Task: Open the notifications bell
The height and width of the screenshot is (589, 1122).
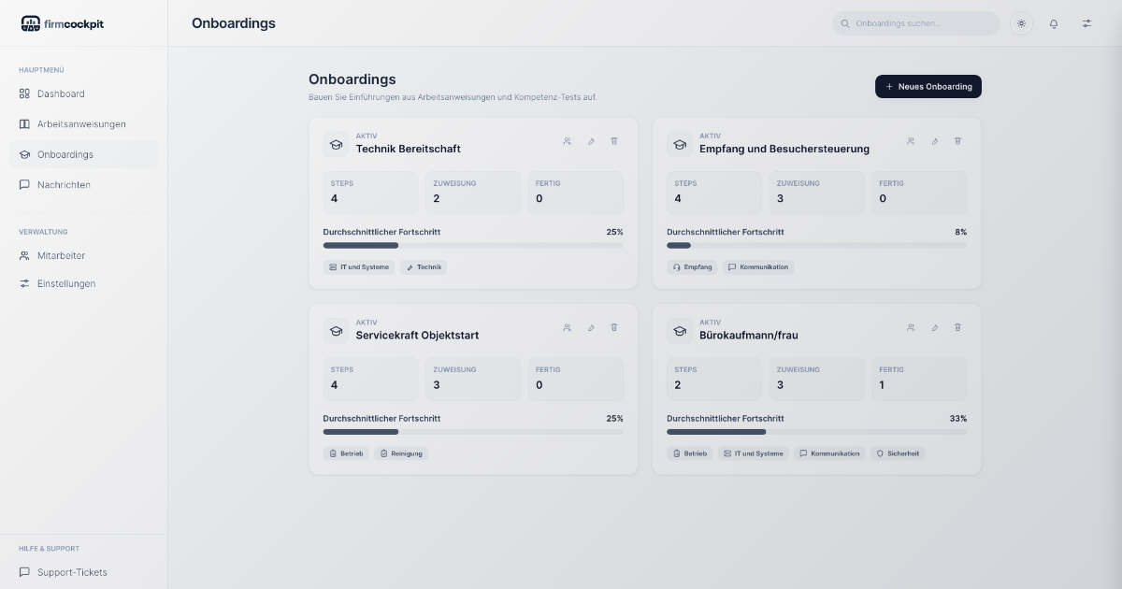Action: pyautogui.click(x=1054, y=23)
